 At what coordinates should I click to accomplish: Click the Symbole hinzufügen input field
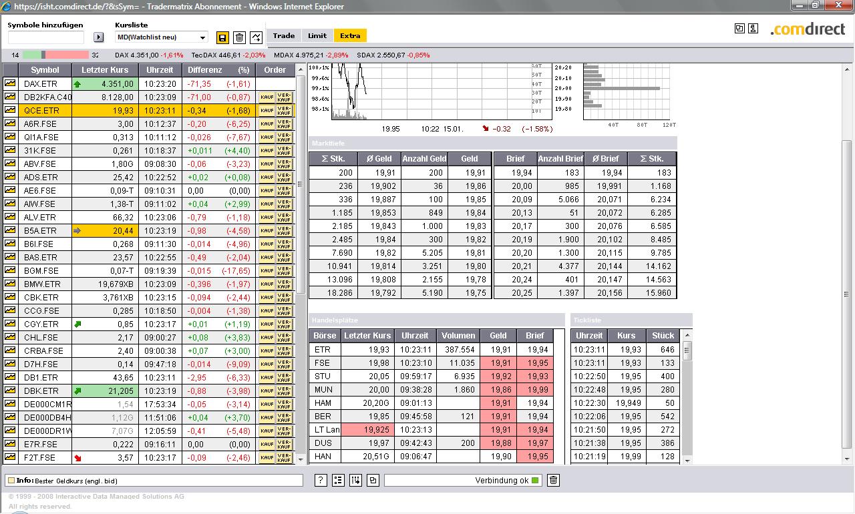tap(46, 37)
